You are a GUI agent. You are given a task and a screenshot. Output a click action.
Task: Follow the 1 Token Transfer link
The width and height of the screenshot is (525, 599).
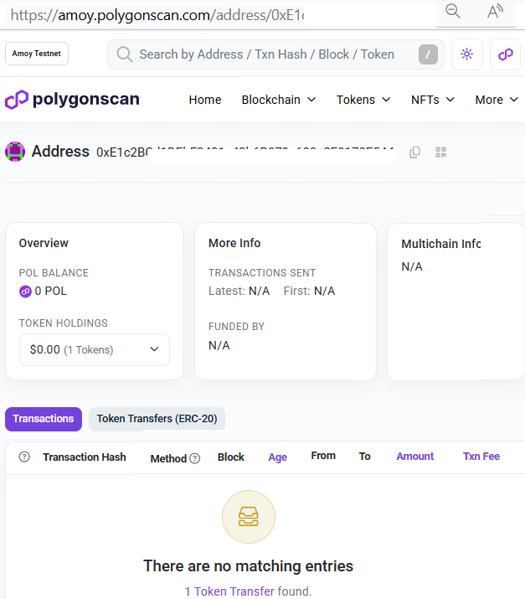click(x=229, y=591)
